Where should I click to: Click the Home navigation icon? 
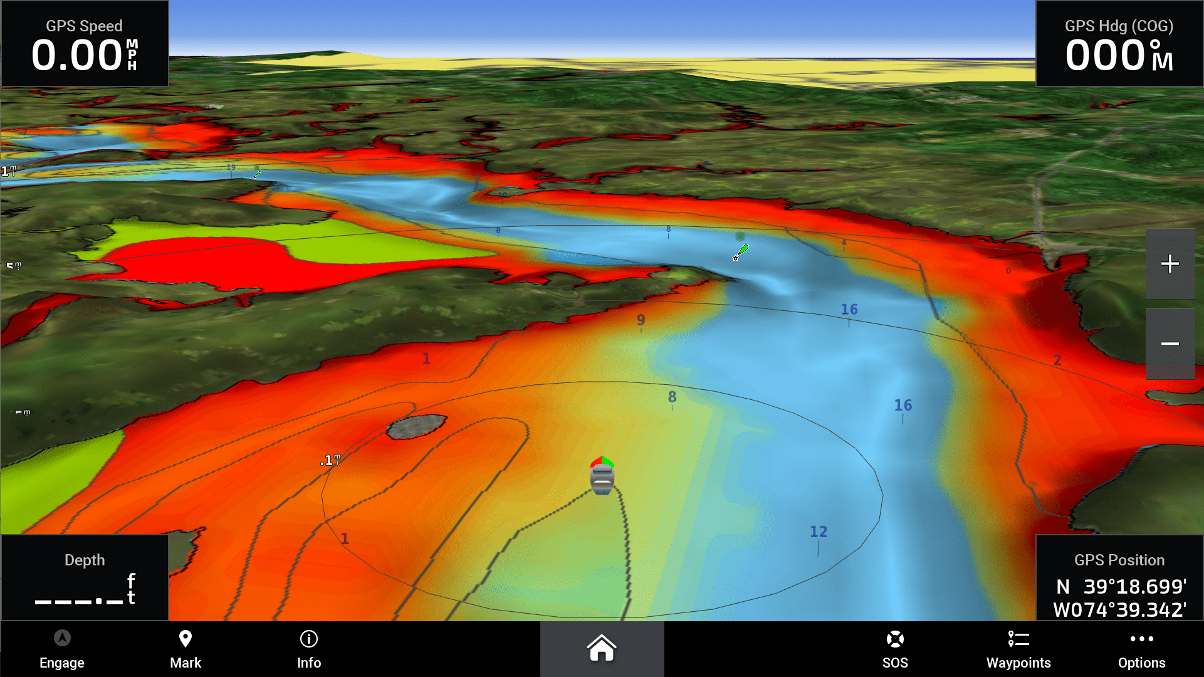point(602,649)
